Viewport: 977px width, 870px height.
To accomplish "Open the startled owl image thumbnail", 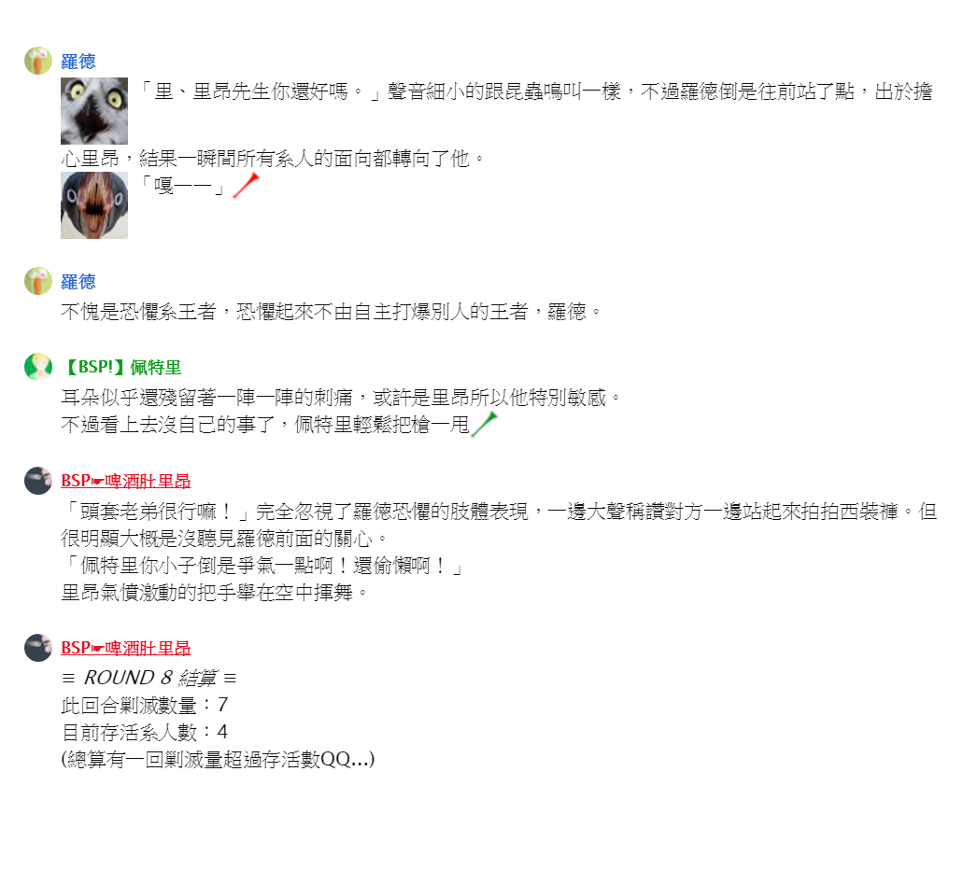I will point(94,111).
